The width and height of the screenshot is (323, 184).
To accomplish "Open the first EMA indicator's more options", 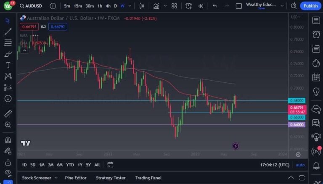I will tap(35, 35).
